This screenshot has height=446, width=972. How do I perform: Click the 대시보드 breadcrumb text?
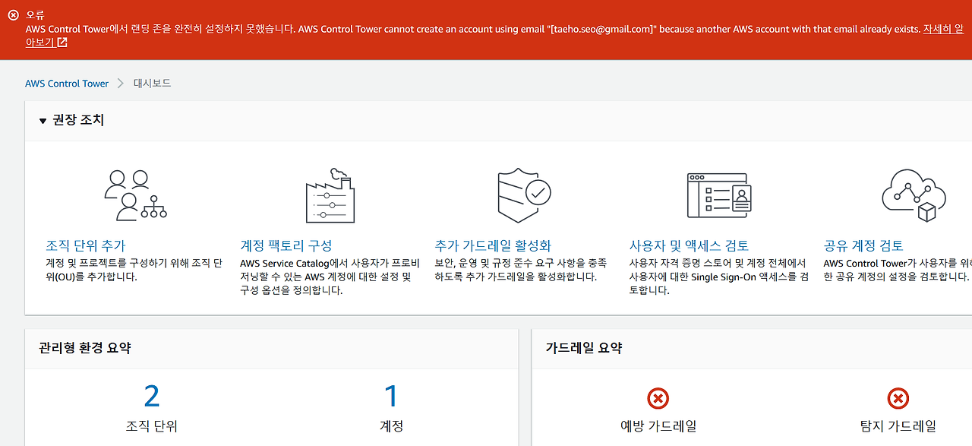click(153, 84)
